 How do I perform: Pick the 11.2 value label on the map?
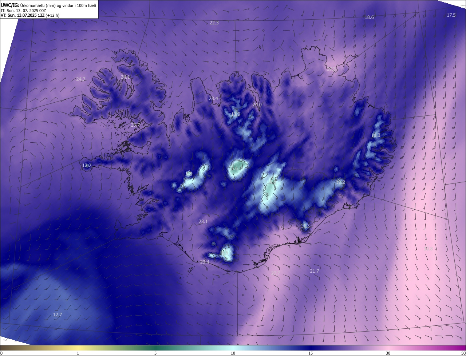click(x=340, y=182)
